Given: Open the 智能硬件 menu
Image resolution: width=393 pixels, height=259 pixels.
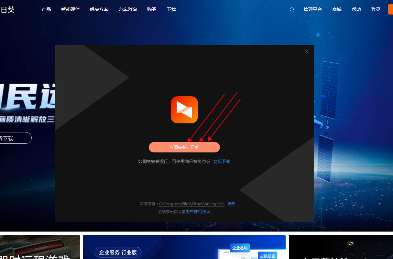Looking at the screenshot, I should point(70,10).
